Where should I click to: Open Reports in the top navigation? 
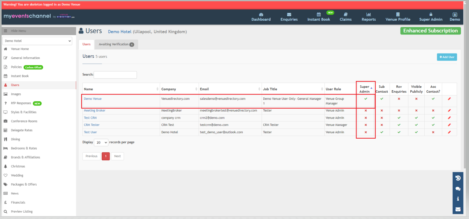[369, 17]
